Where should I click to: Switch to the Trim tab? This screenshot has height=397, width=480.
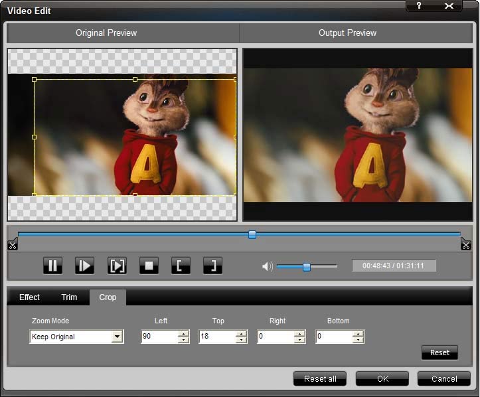[x=69, y=297]
